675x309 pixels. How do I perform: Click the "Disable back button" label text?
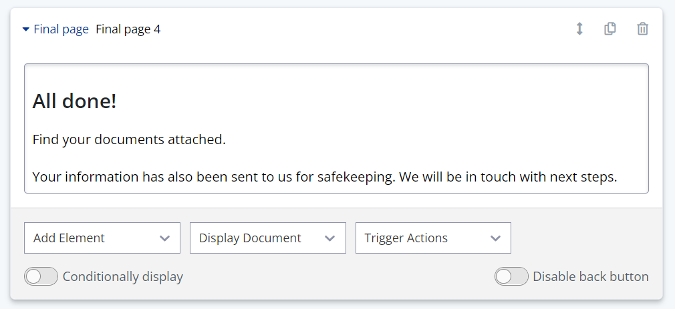tap(591, 276)
